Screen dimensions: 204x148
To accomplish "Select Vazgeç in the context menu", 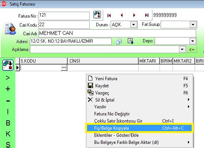I will pos(139,93).
